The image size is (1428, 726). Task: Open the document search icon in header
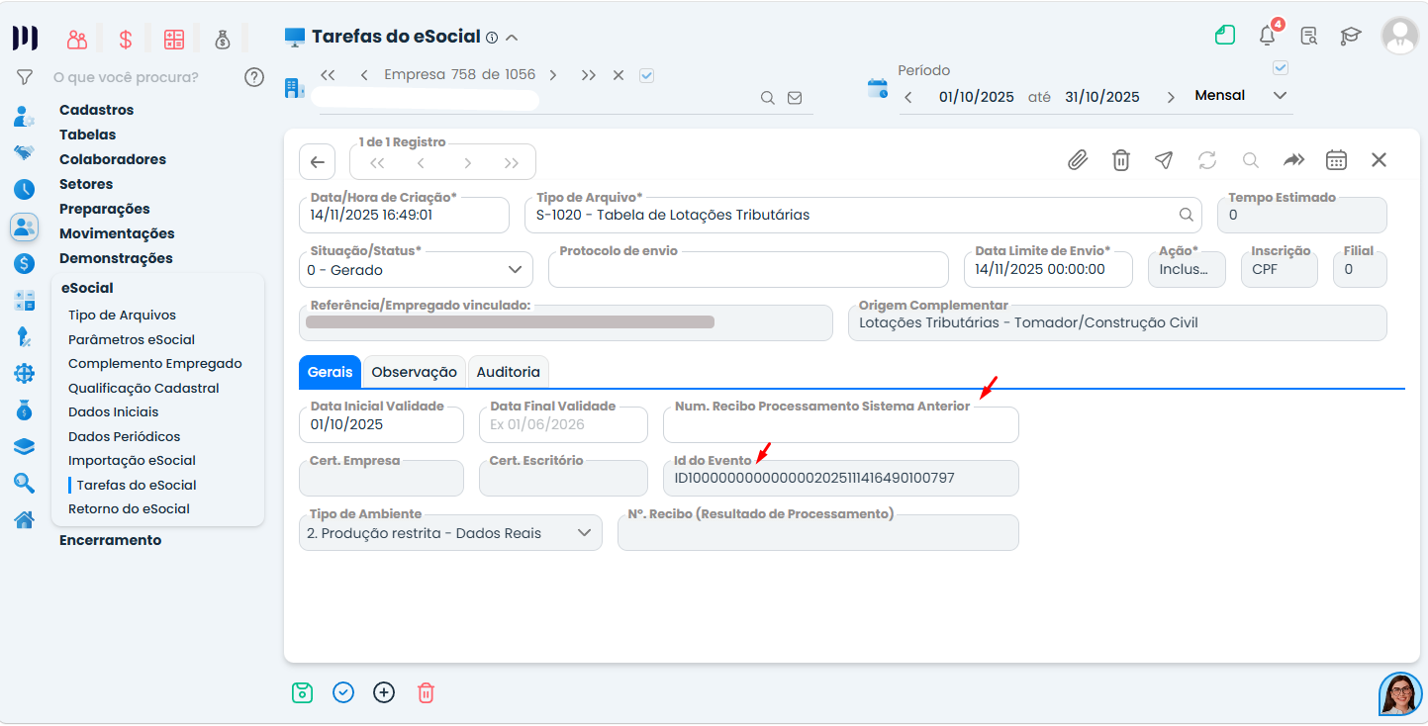[x=1309, y=37]
